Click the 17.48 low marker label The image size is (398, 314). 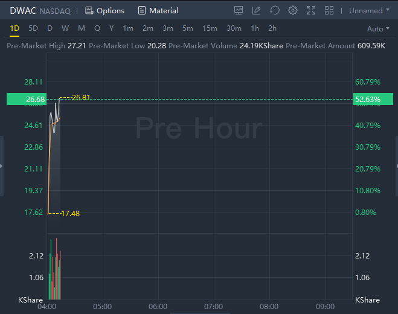click(70, 214)
